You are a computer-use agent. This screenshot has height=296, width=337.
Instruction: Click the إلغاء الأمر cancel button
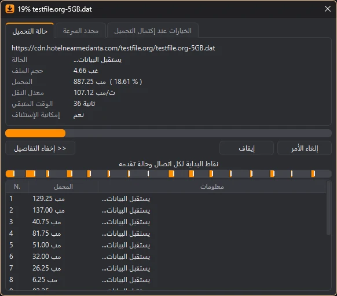click(x=305, y=148)
